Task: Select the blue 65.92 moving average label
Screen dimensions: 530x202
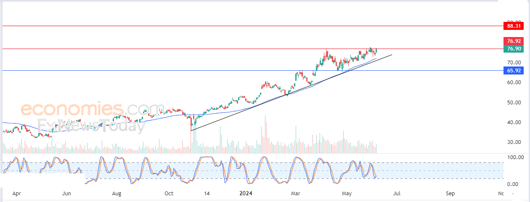Action: (514, 71)
